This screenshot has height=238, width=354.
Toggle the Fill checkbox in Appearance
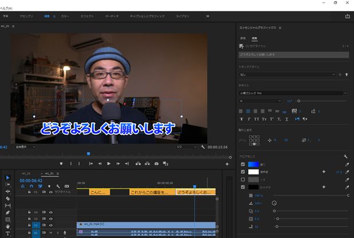242,164
